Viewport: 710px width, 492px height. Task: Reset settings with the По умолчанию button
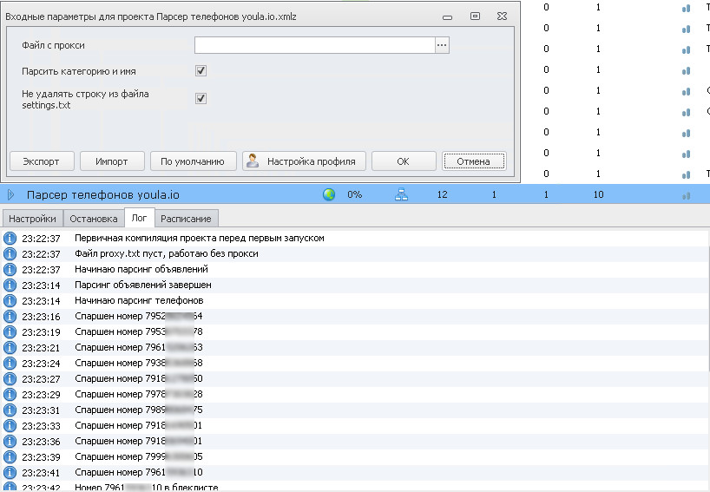pyautogui.click(x=193, y=161)
